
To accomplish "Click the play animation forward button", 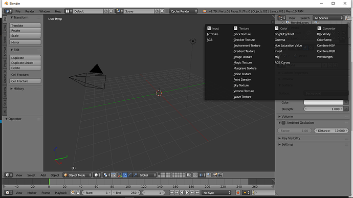I will (187, 192).
